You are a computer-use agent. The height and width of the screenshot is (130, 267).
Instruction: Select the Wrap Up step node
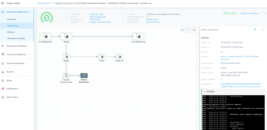tap(119, 57)
